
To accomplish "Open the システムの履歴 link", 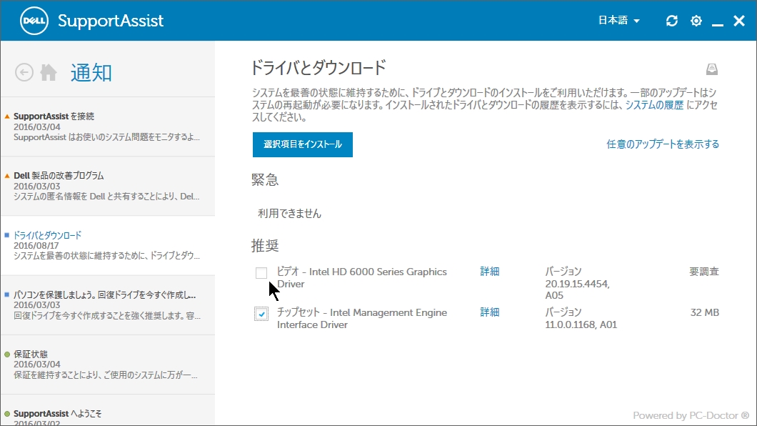I will pos(654,105).
